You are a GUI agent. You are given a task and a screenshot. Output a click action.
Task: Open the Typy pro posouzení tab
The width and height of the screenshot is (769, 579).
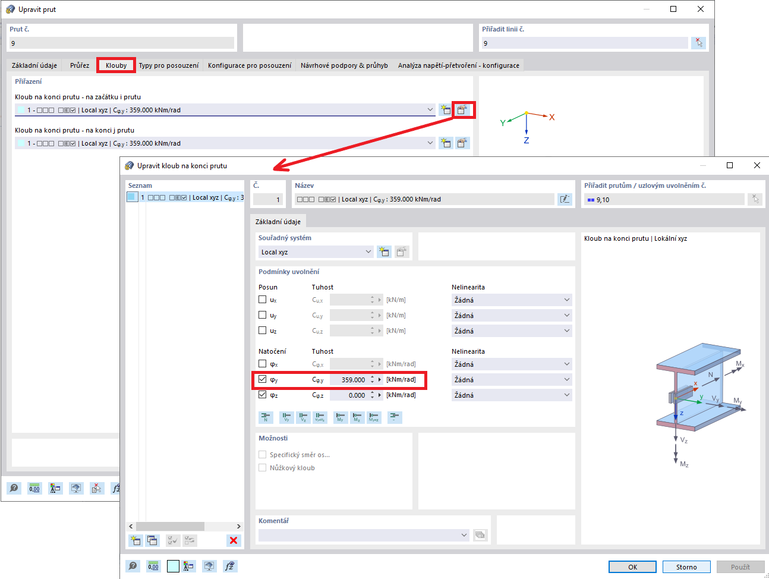tap(169, 65)
